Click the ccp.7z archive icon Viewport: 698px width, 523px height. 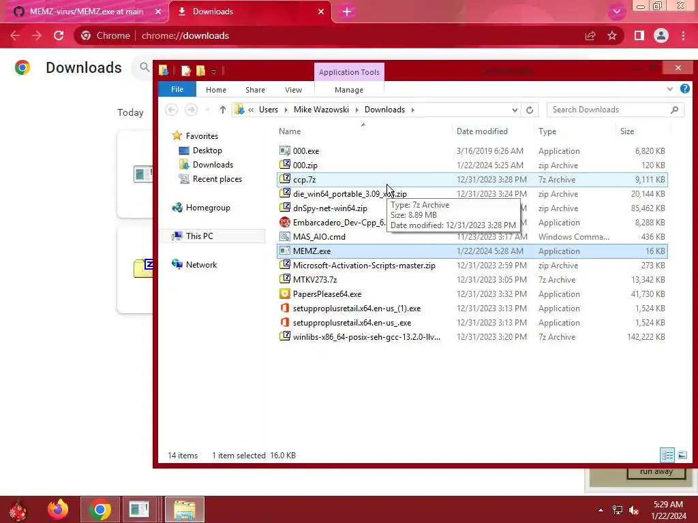pos(284,179)
